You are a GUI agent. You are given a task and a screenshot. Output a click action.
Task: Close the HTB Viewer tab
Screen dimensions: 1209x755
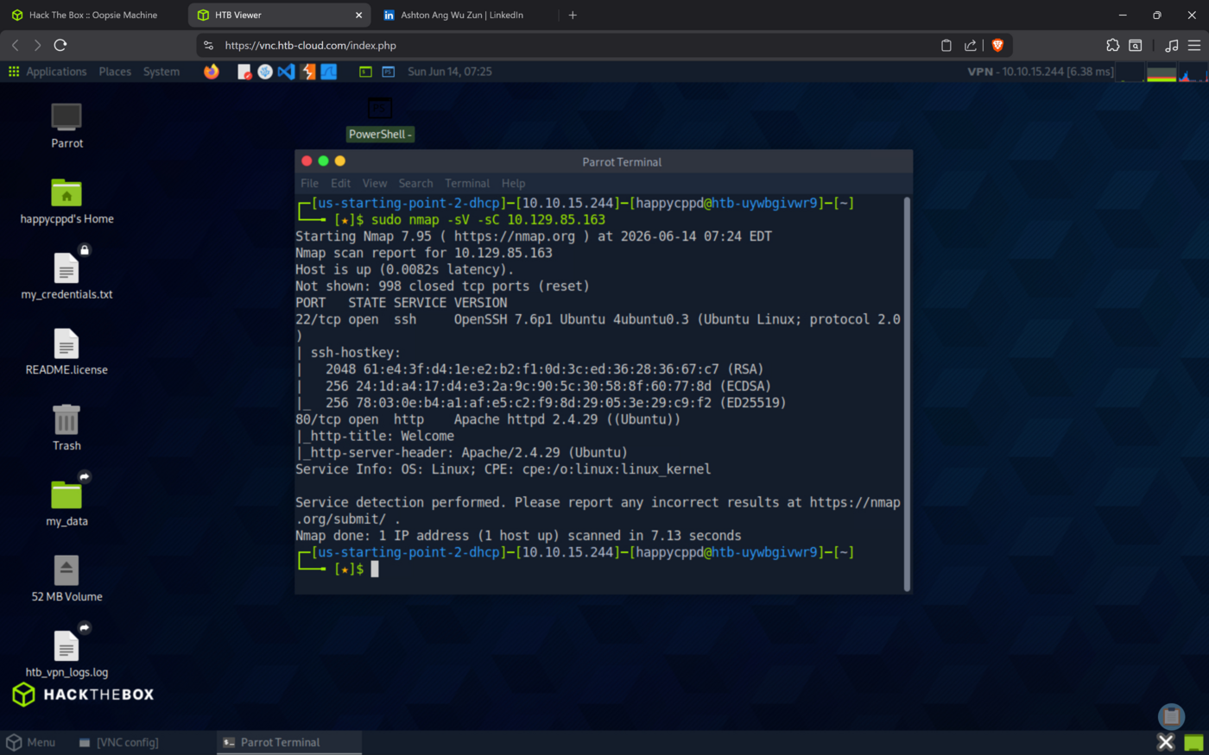[359, 15]
